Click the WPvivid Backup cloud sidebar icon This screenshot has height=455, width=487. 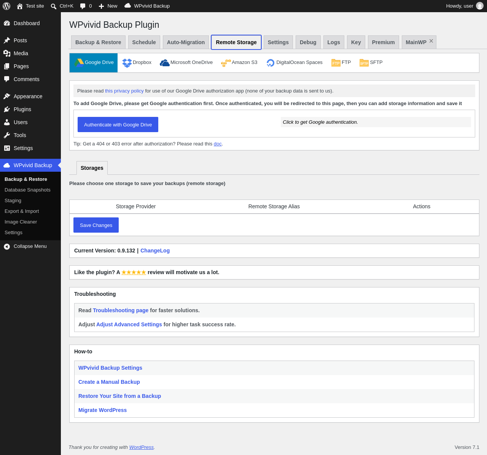[x=7, y=165]
